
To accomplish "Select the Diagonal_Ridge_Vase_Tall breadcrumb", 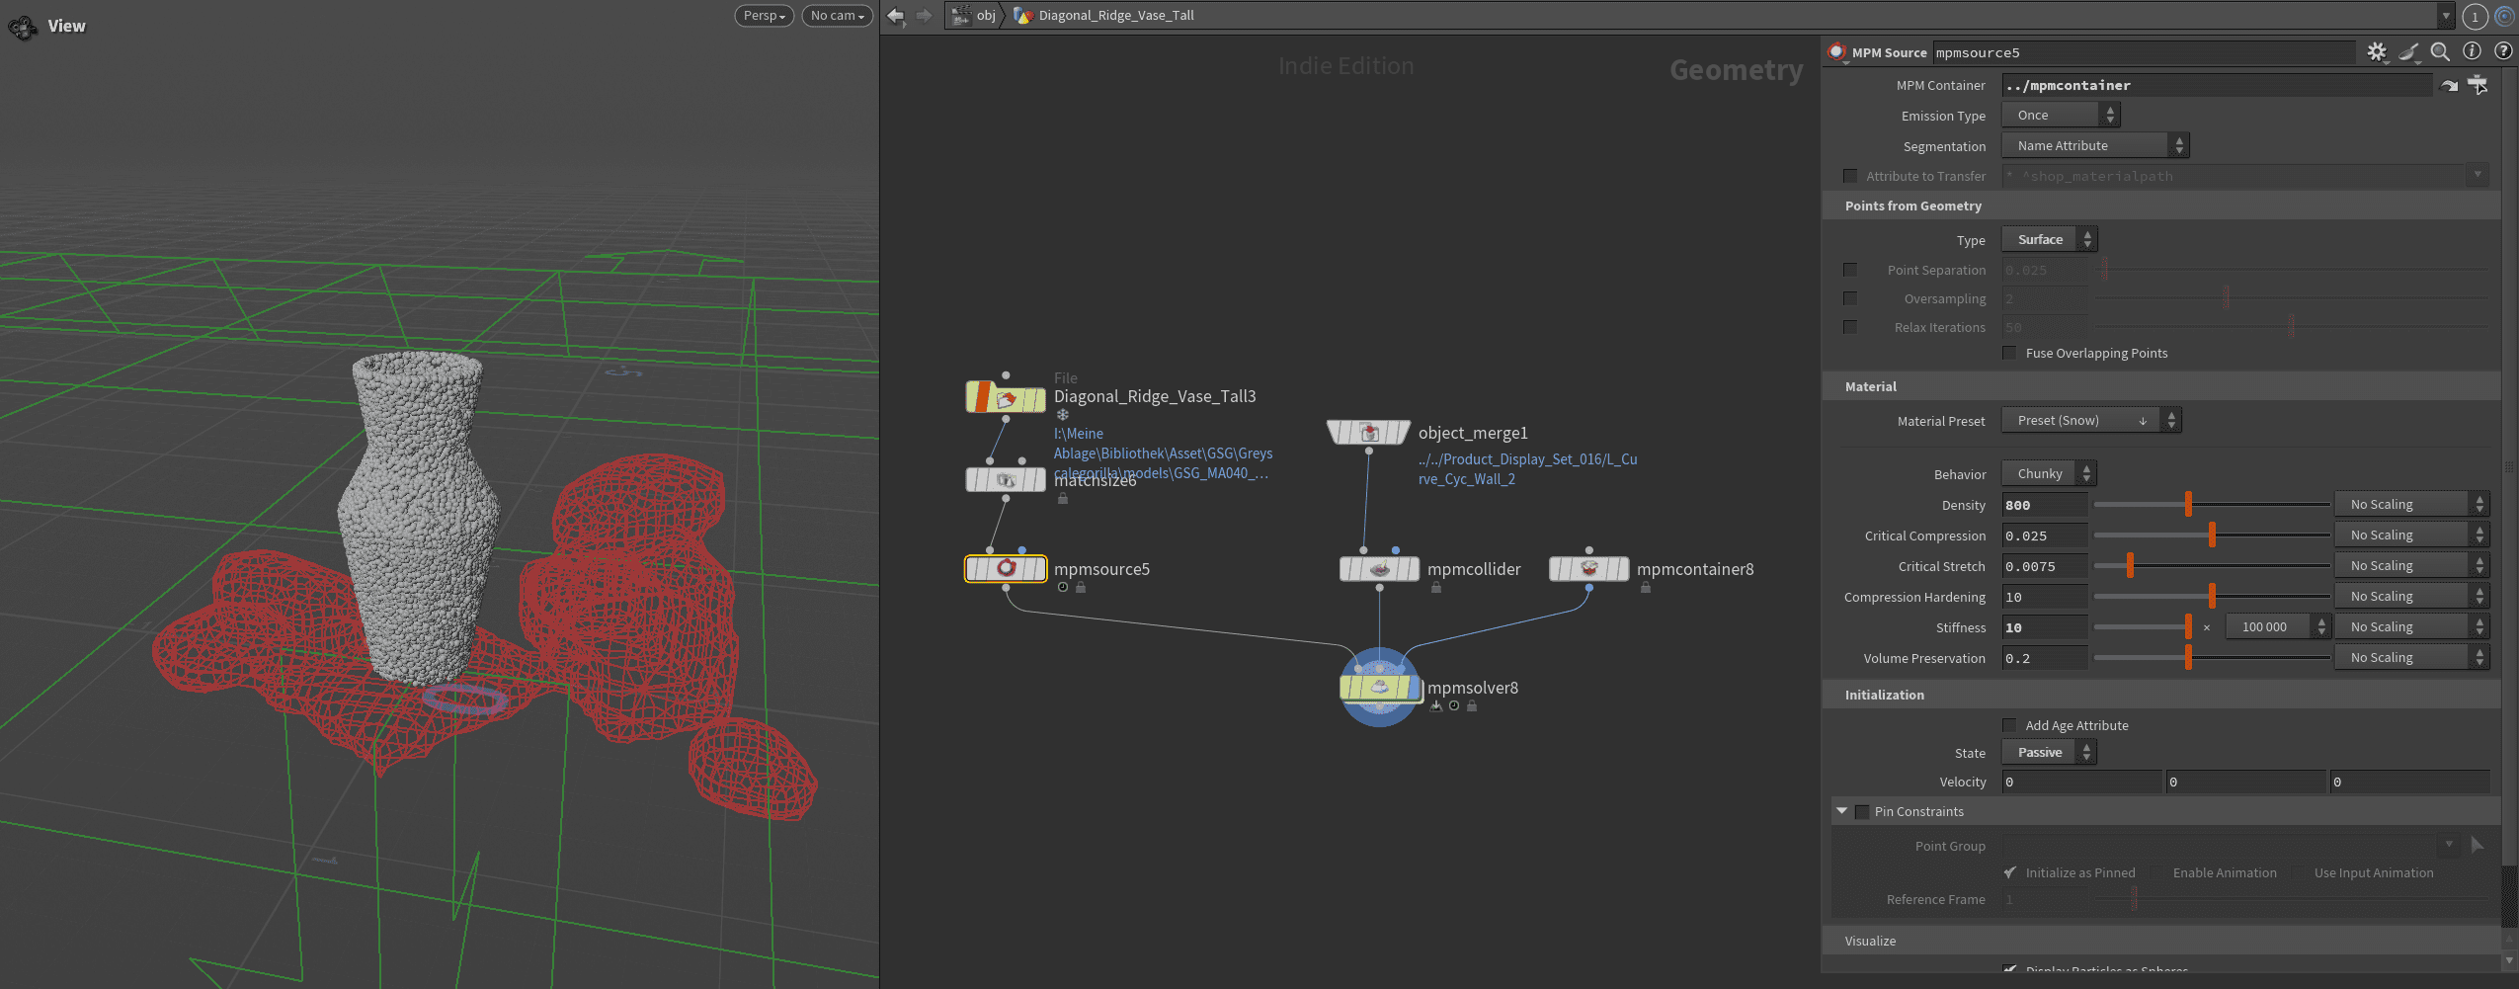I will [1114, 15].
